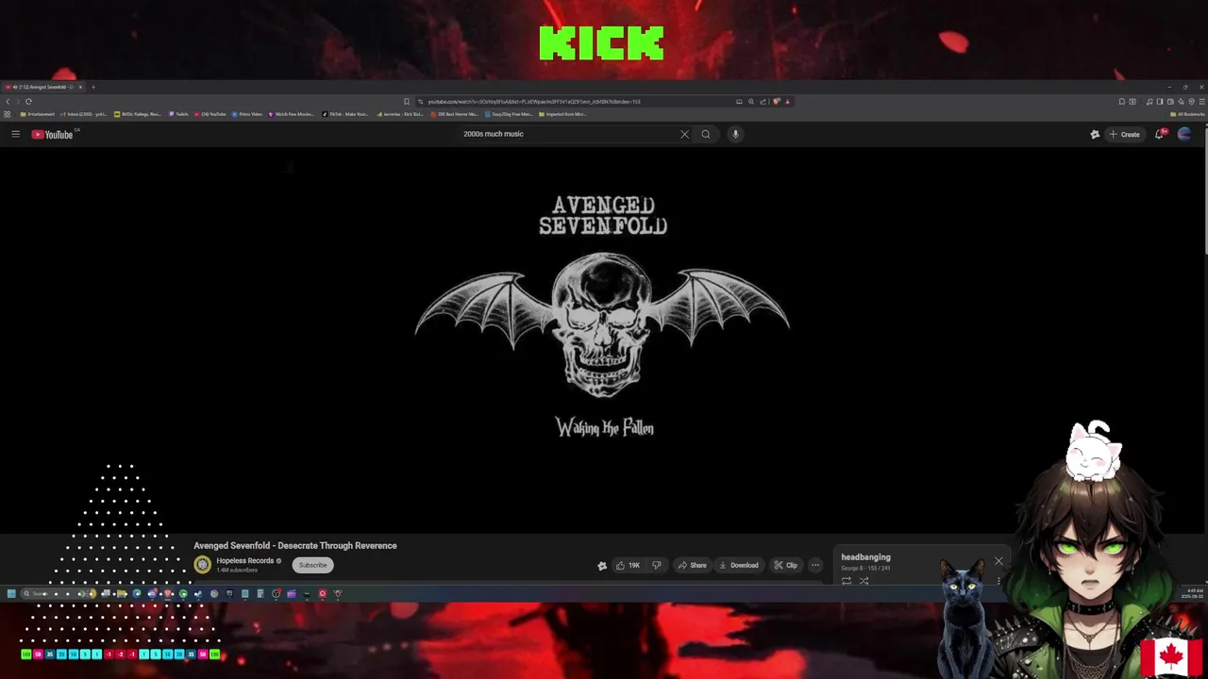This screenshot has width=1208, height=679.
Task: Open the browser apps grid icon
Action: [x=7, y=114]
